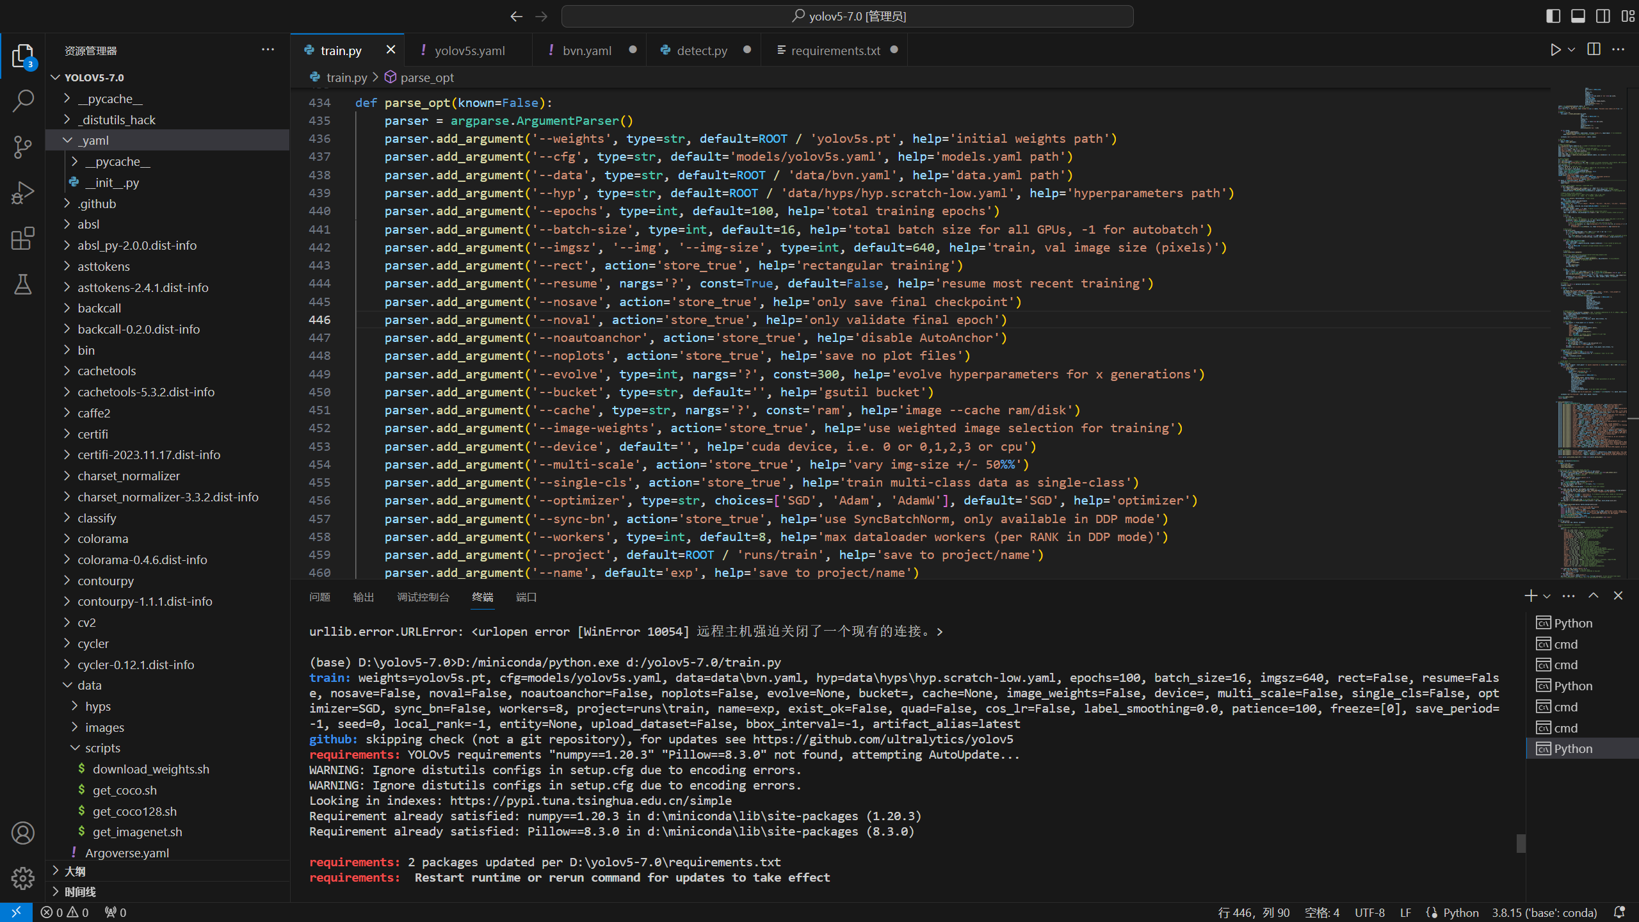Switch to the detect.py editor tab
The image size is (1639, 922).
(x=702, y=51)
